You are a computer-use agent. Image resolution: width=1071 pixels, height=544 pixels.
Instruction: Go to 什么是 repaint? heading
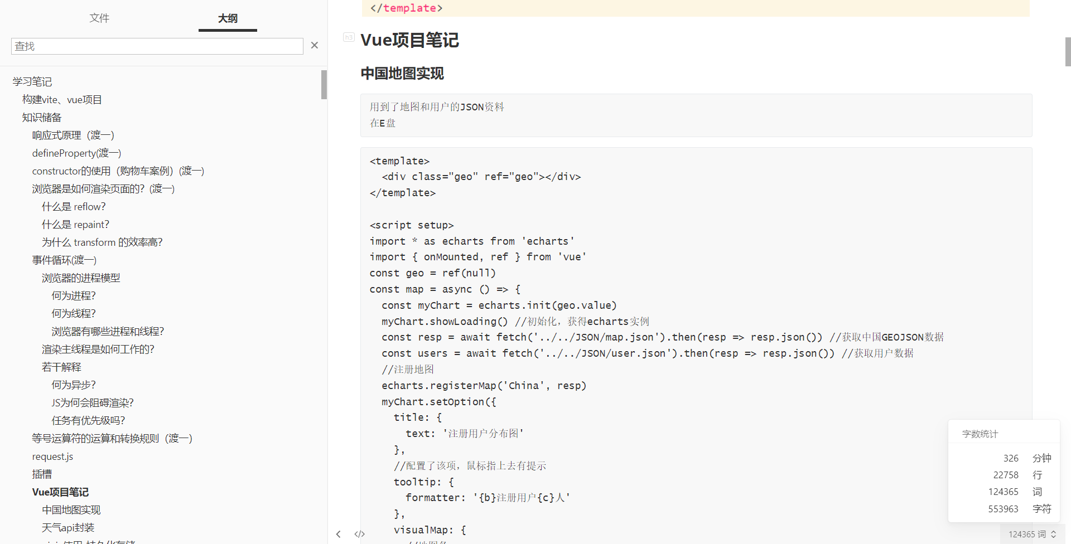pos(75,225)
